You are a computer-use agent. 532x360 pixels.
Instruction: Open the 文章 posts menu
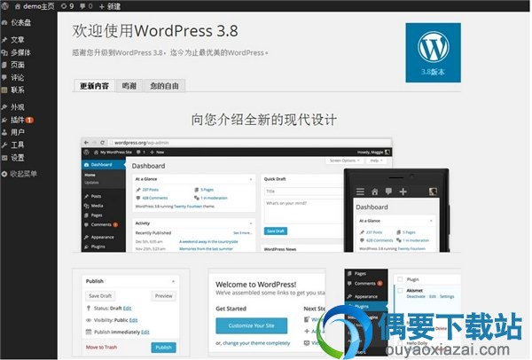(18, 40)
